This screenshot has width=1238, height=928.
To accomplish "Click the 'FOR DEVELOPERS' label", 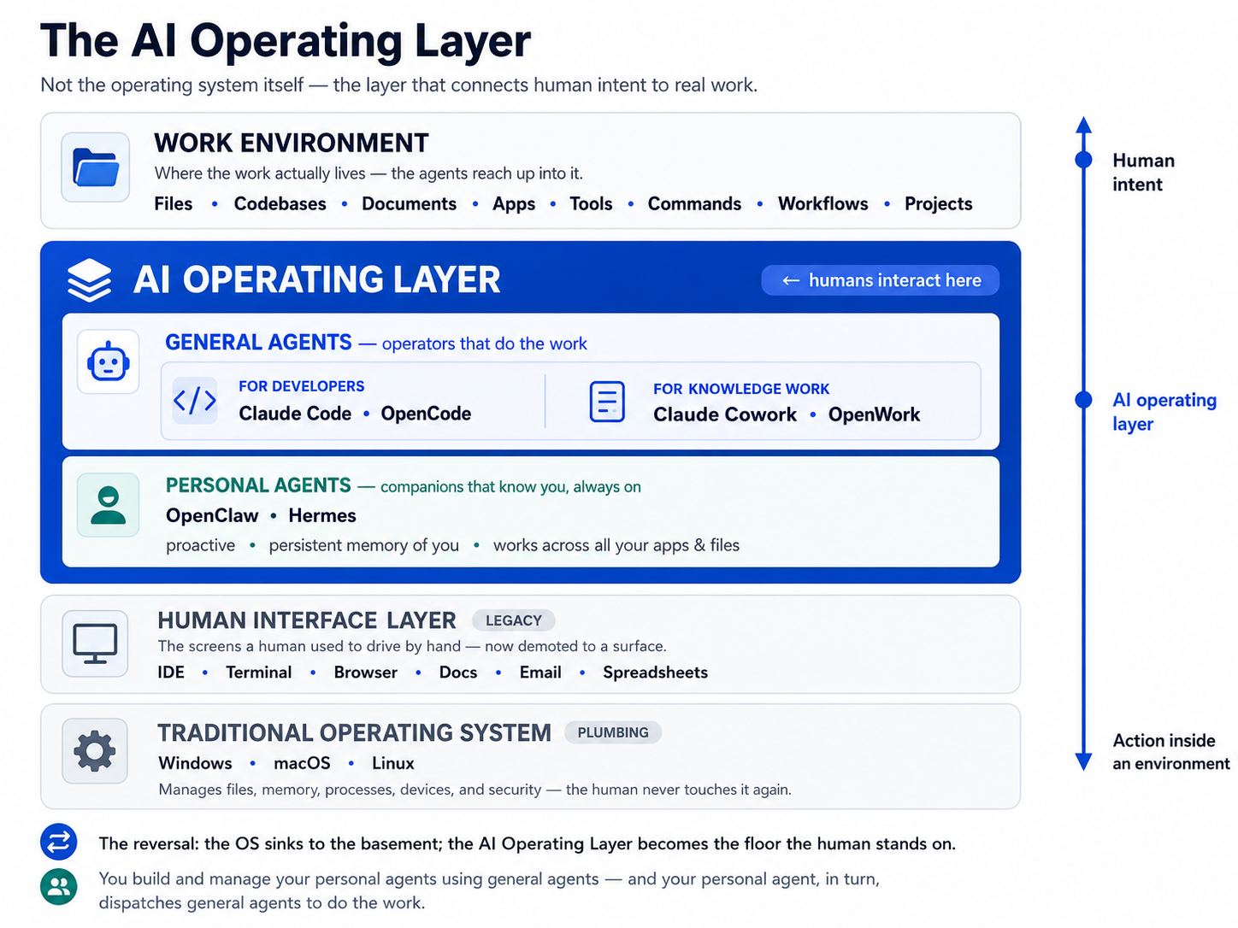I will [302, 386].
